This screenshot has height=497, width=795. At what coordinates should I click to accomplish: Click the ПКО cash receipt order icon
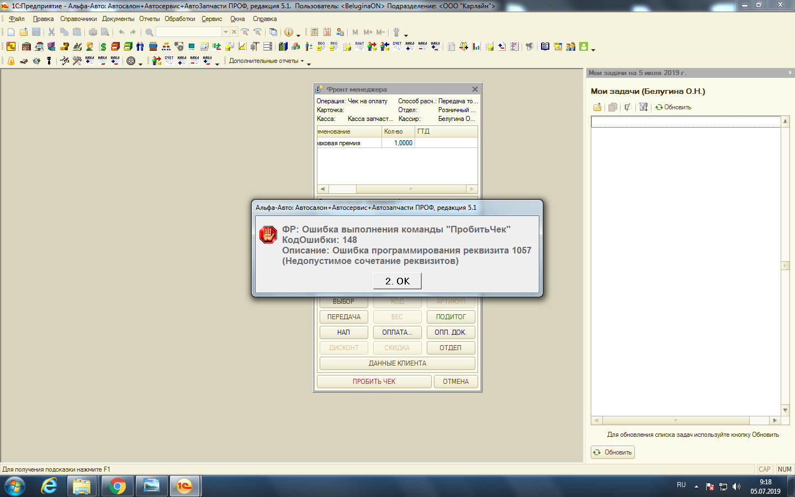[321, 46]
